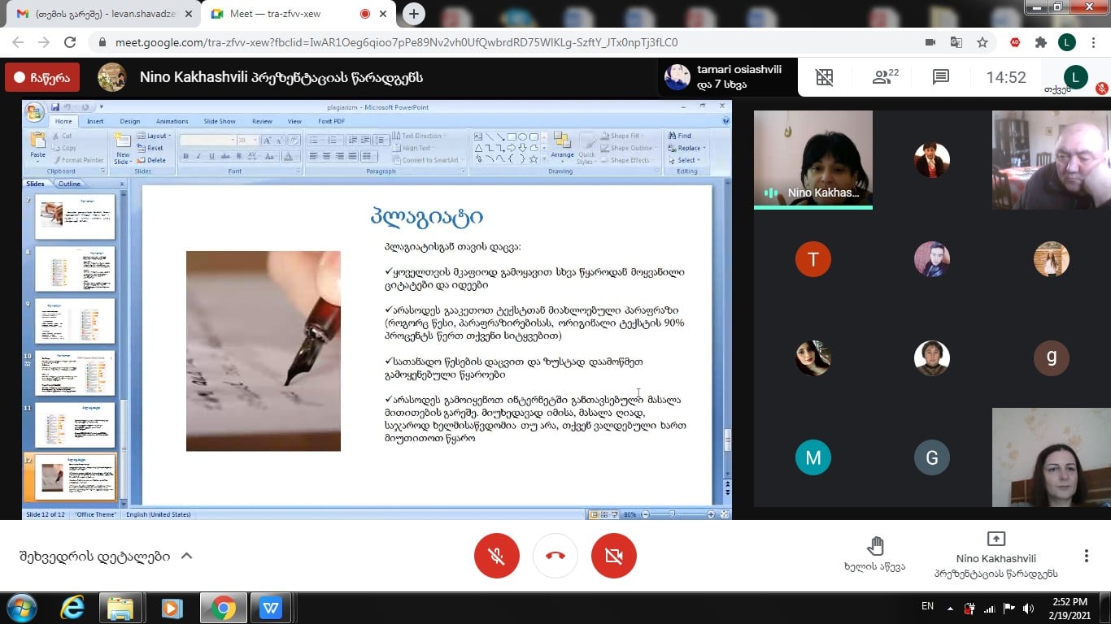
Task: Reload the Meet page
Action: coord(70,42)
